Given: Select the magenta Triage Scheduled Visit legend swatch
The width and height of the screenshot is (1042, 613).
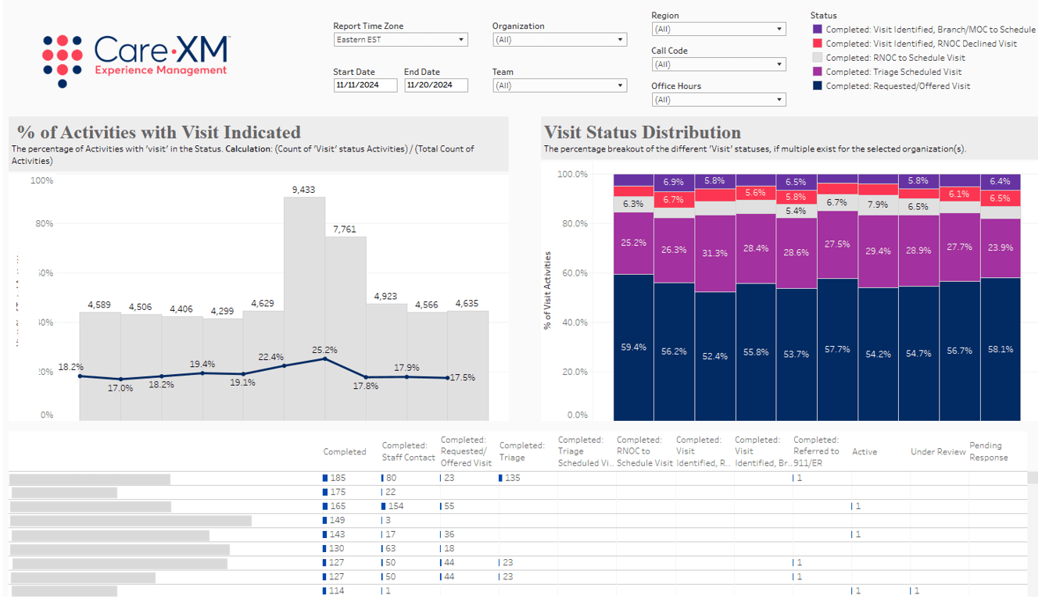Looking at the screenshot, I should (x=818, y=72).
